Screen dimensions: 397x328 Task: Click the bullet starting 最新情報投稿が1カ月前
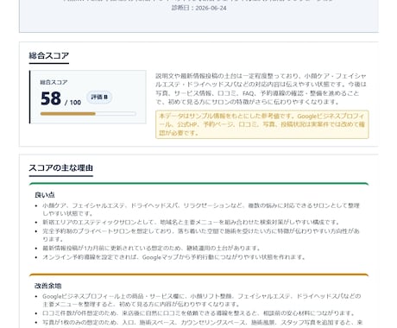pos(152,248)
